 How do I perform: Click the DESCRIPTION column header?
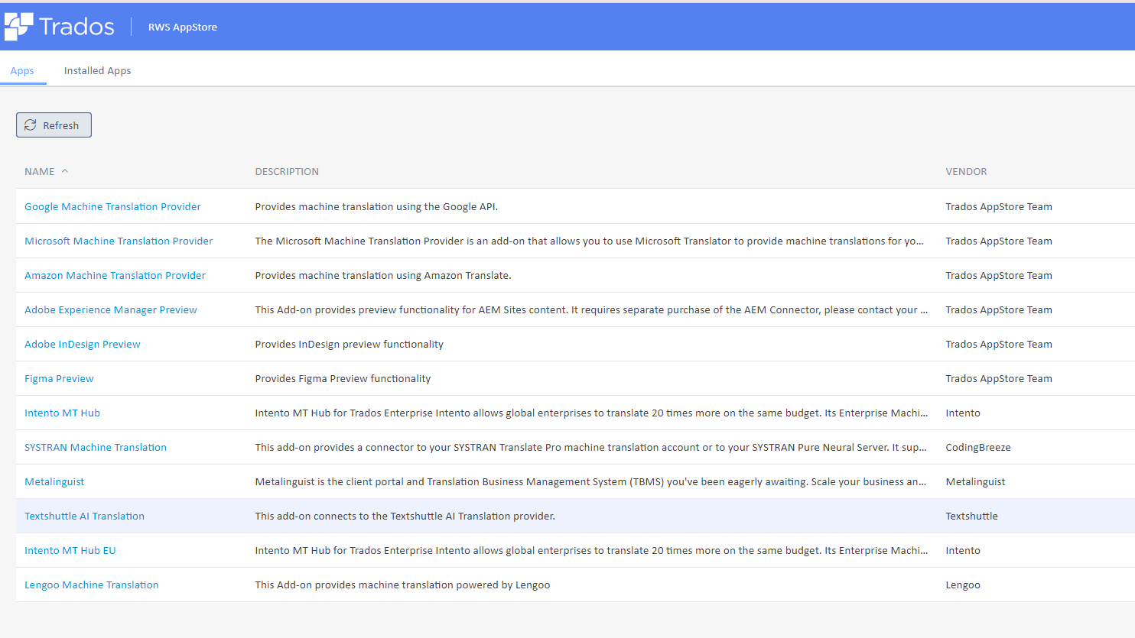(287, 172)
